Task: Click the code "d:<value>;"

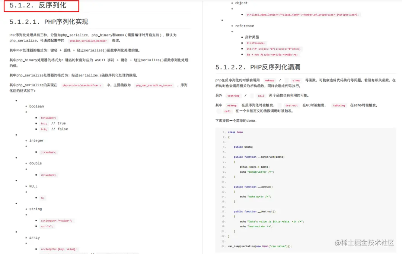Action: (x=48, y=175)
